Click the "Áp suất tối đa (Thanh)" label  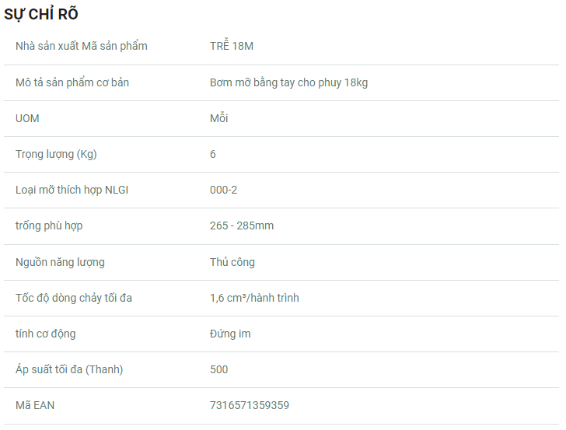69,369
